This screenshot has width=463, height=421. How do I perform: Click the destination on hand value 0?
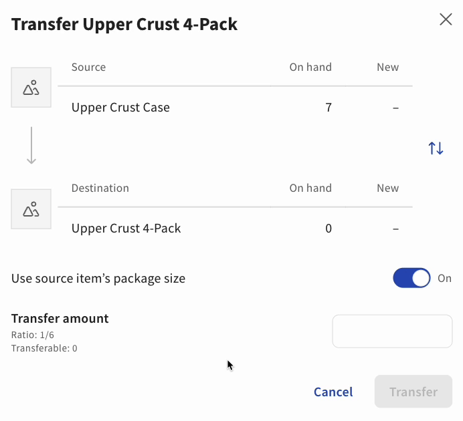[x=329, y=229]
